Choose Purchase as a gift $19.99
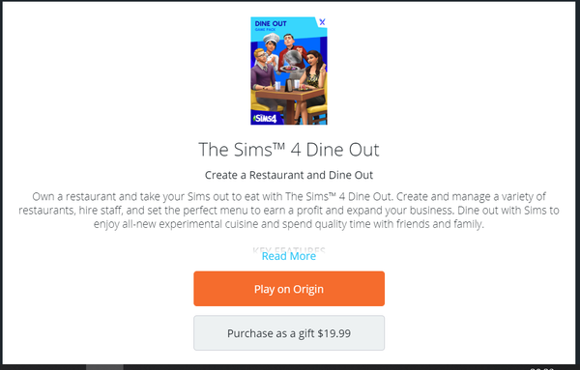Viewport: 580px width, 370px height. click(289, 333)
